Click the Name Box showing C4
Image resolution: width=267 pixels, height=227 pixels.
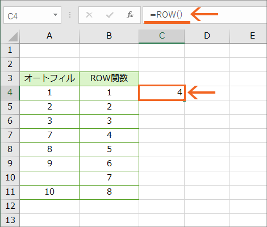[32, 15]
